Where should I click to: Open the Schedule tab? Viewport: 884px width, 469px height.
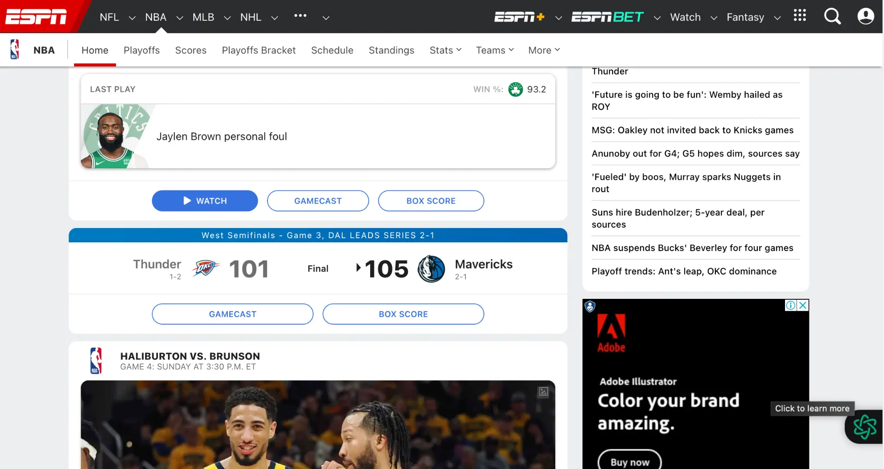point(332,50)
